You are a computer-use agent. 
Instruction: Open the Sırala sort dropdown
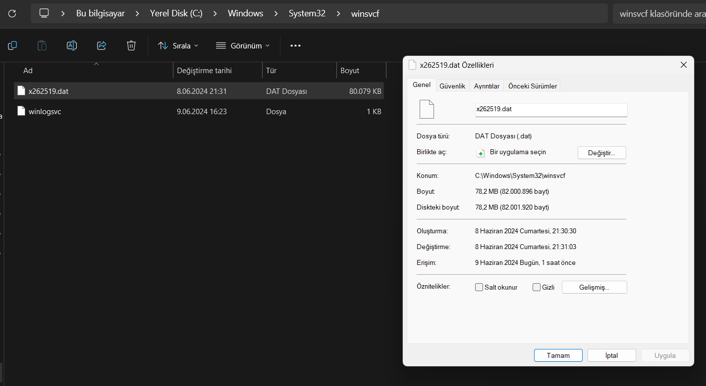click(x=178, y=45)
